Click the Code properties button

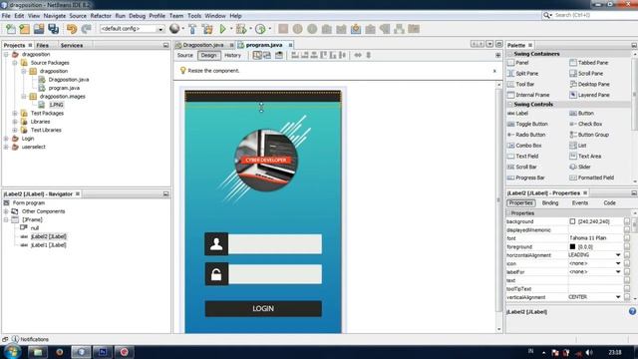[609, 202]
